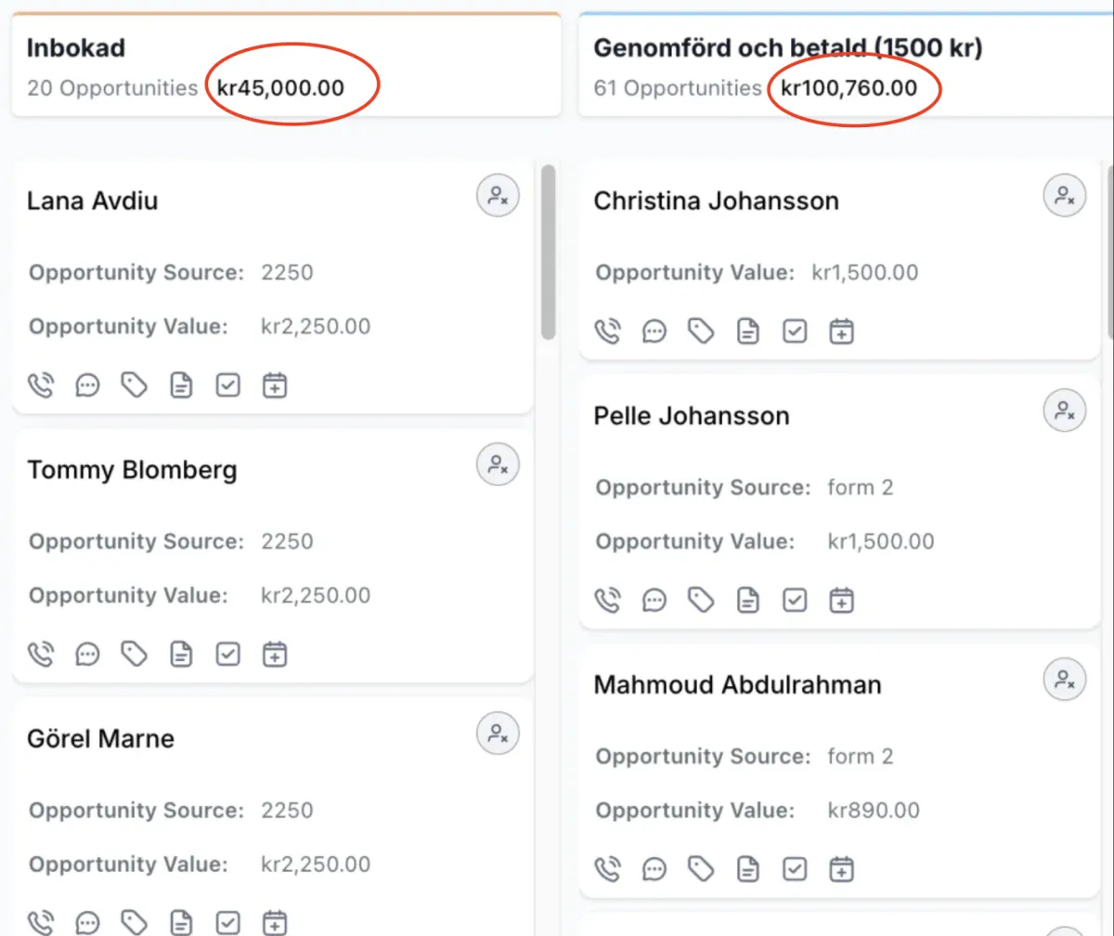Open notes icon on Pelle Johansson card
Screen dimensions: 1114x936
tap(747, 601)
